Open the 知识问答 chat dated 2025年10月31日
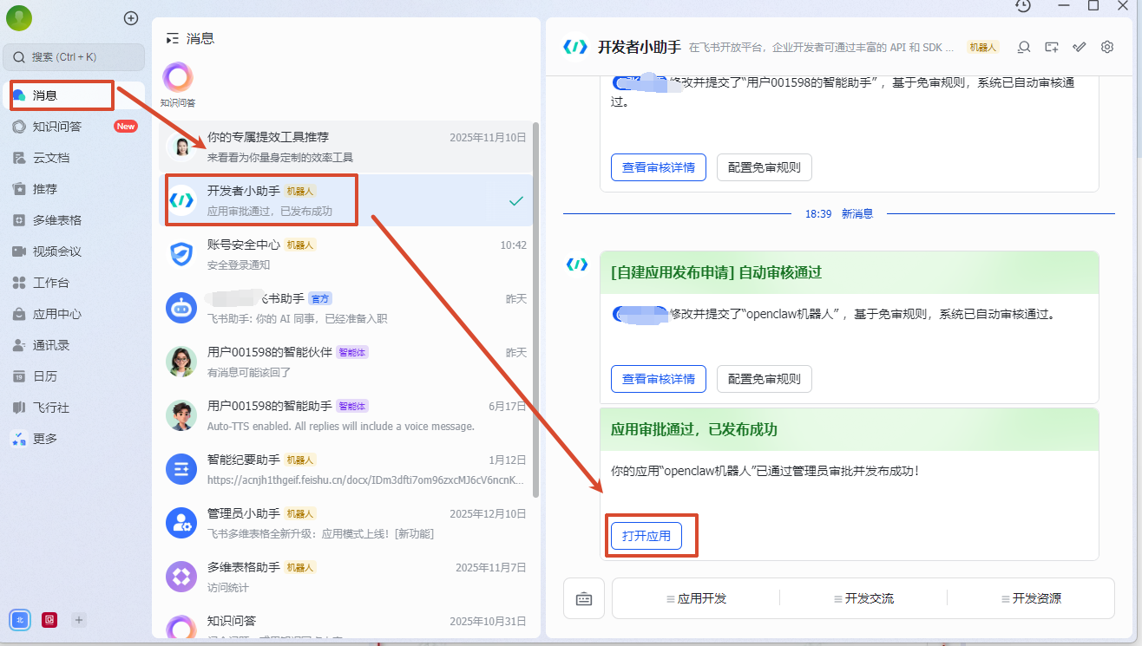1142x646 pixels. 345,625
